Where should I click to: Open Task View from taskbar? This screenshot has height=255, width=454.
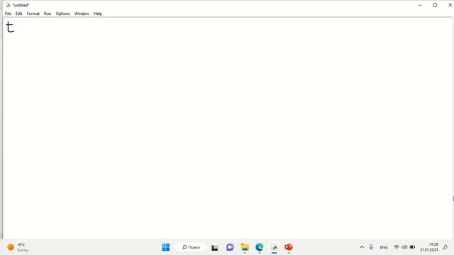[x=214, y=247]
